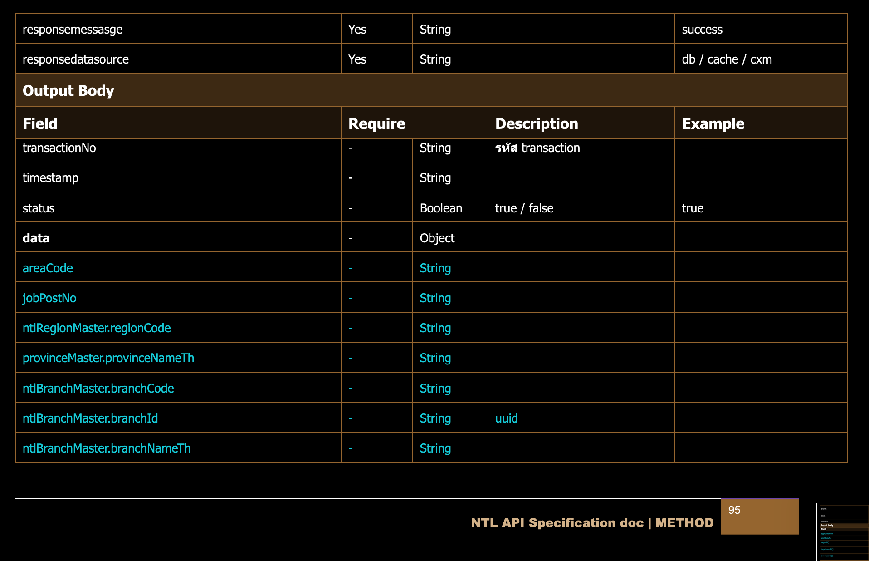Click the 'true / false' status description

524,208
